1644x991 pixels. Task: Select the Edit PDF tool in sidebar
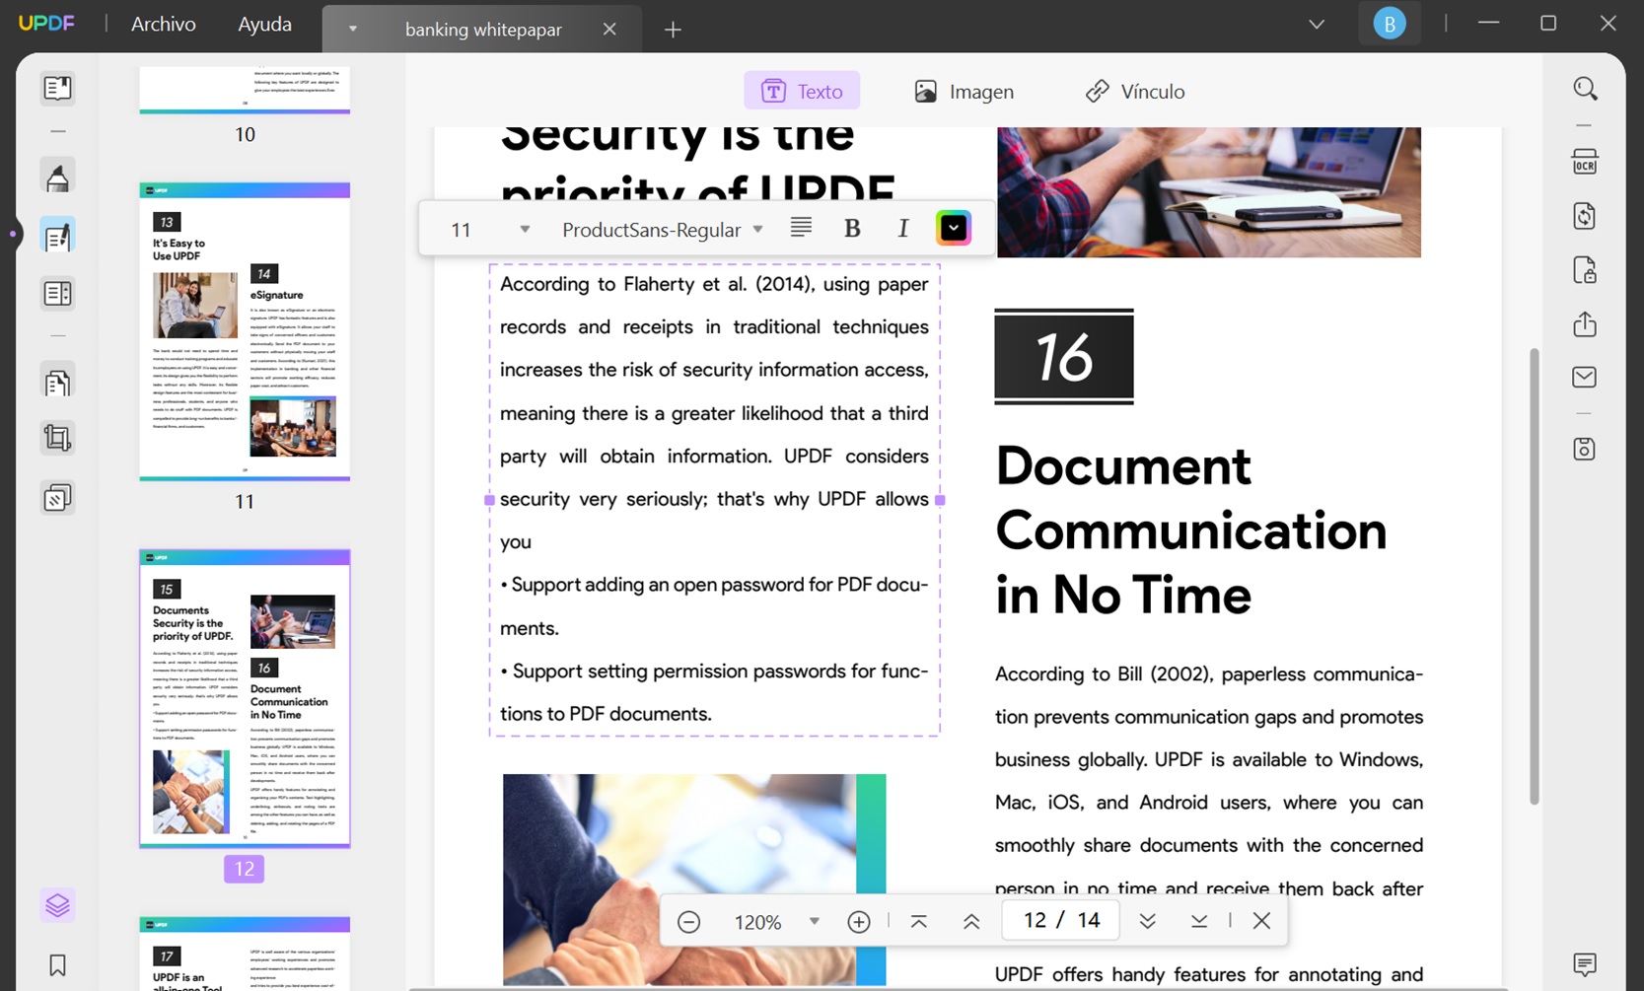pyautogui.click(x=57, y=236)
